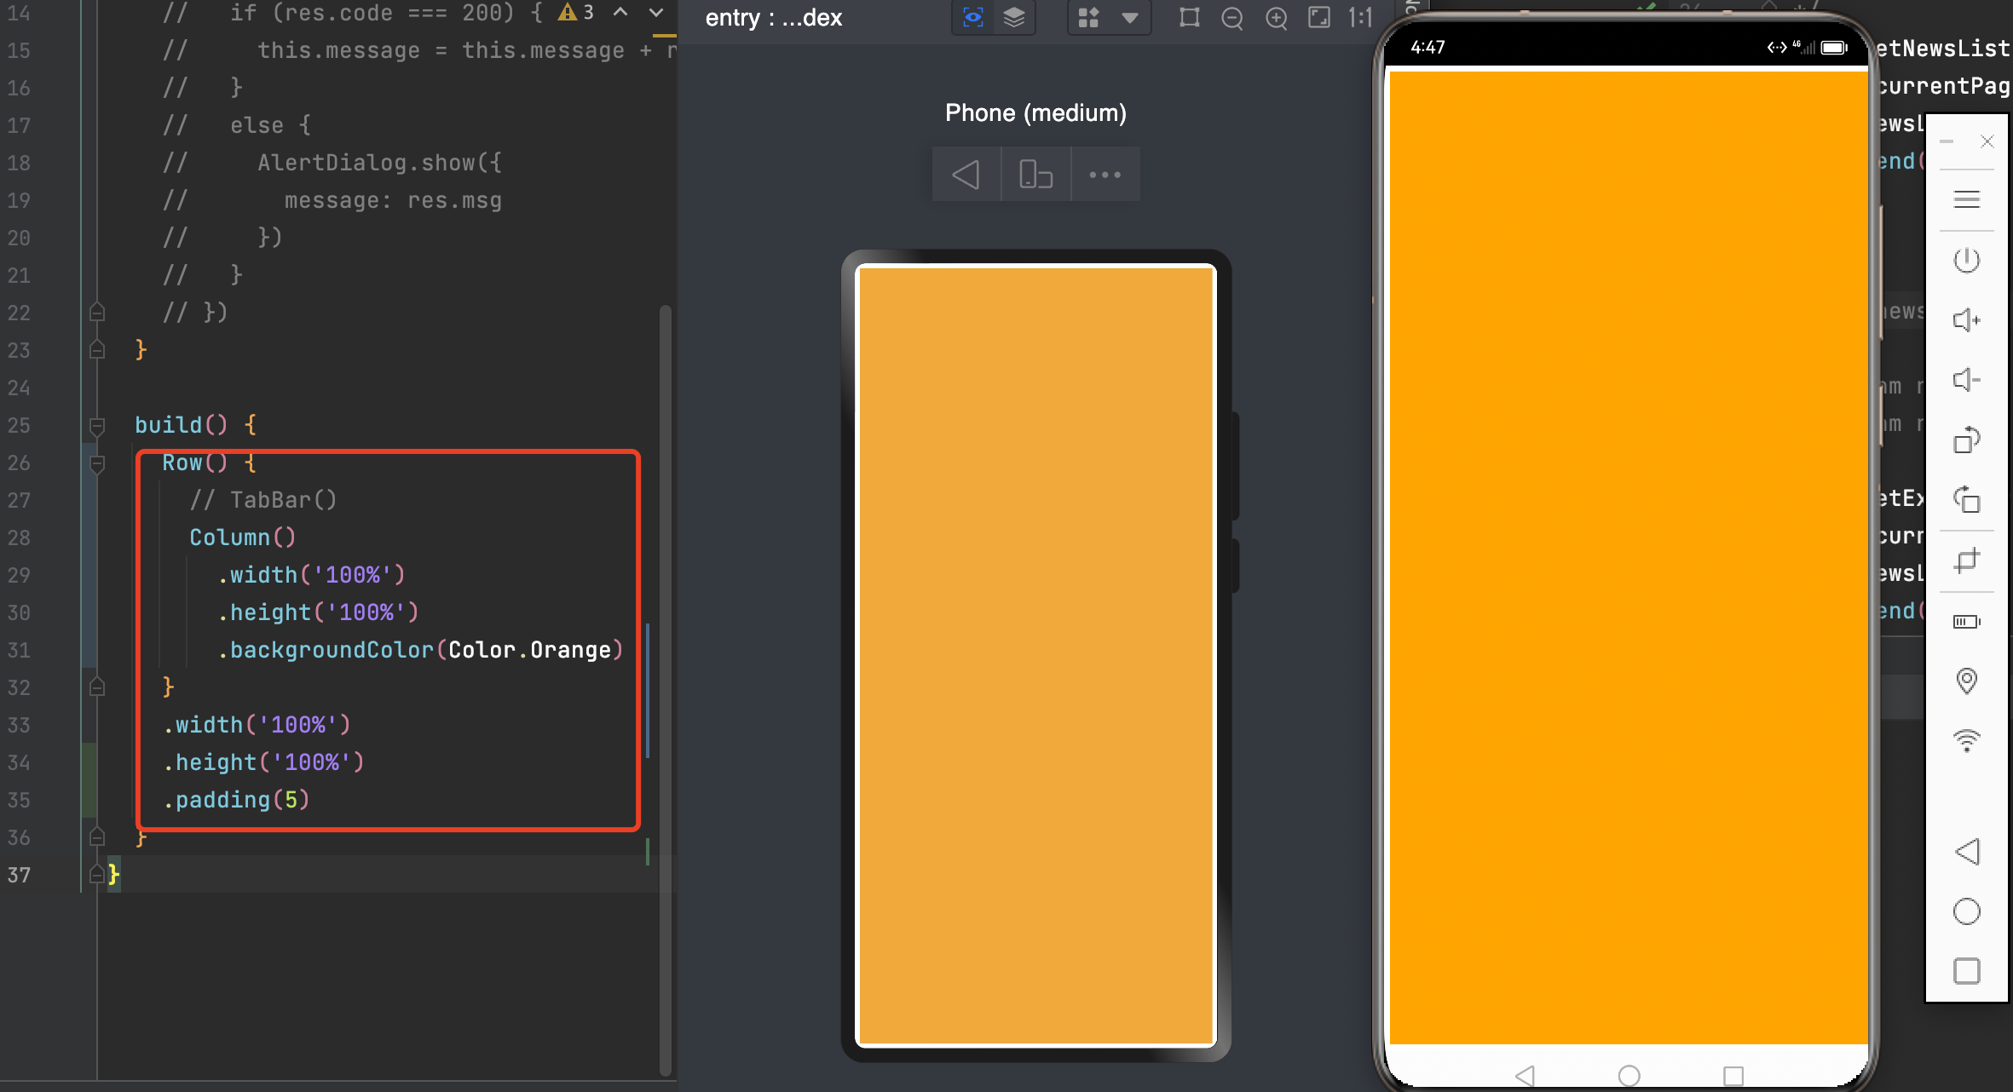This screenshot has width=2013, height=1092.
Task: Click the 4:47 time in emulator status bar
Action: pos(1428,48)
